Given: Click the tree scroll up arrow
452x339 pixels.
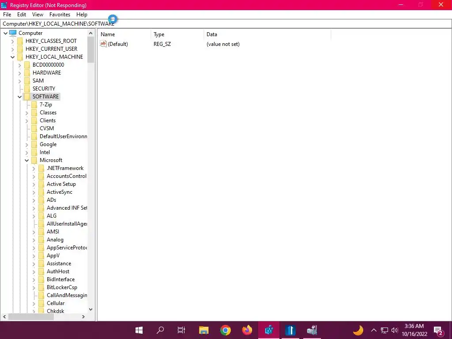Looking at the screenshot, I should point(91,33).
